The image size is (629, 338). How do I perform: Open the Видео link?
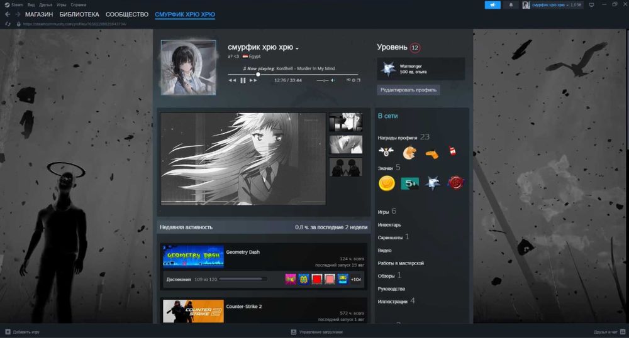384,250
